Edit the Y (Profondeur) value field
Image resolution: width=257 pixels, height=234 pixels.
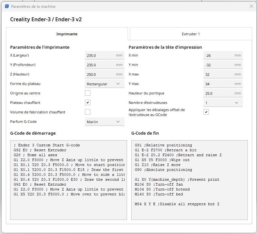pyautogui.click(x=104, y=65)
